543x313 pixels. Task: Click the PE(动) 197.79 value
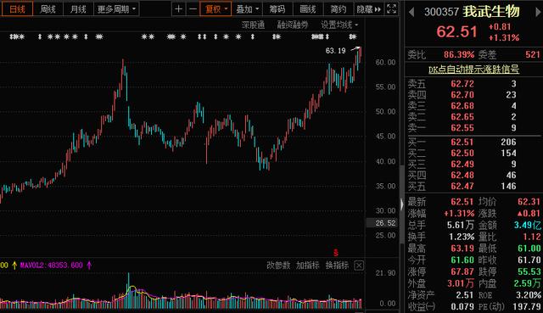(x=526, y=307)
